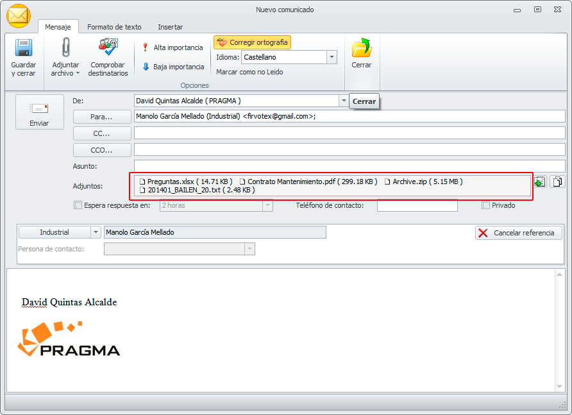Viewport: 572px width, 415px height.
Task: Click the message body scrollbar down arrow
Action: [x=559, y=387]
